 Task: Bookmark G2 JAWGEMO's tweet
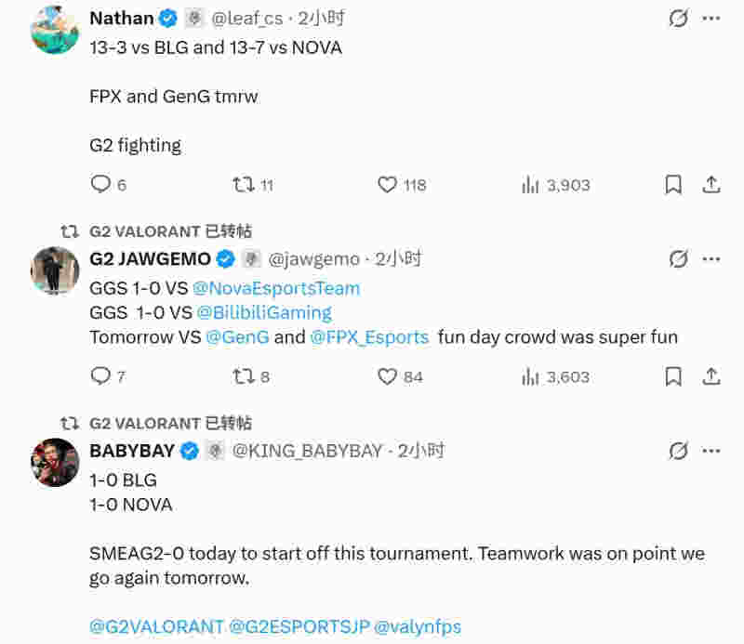click(673, 376)
